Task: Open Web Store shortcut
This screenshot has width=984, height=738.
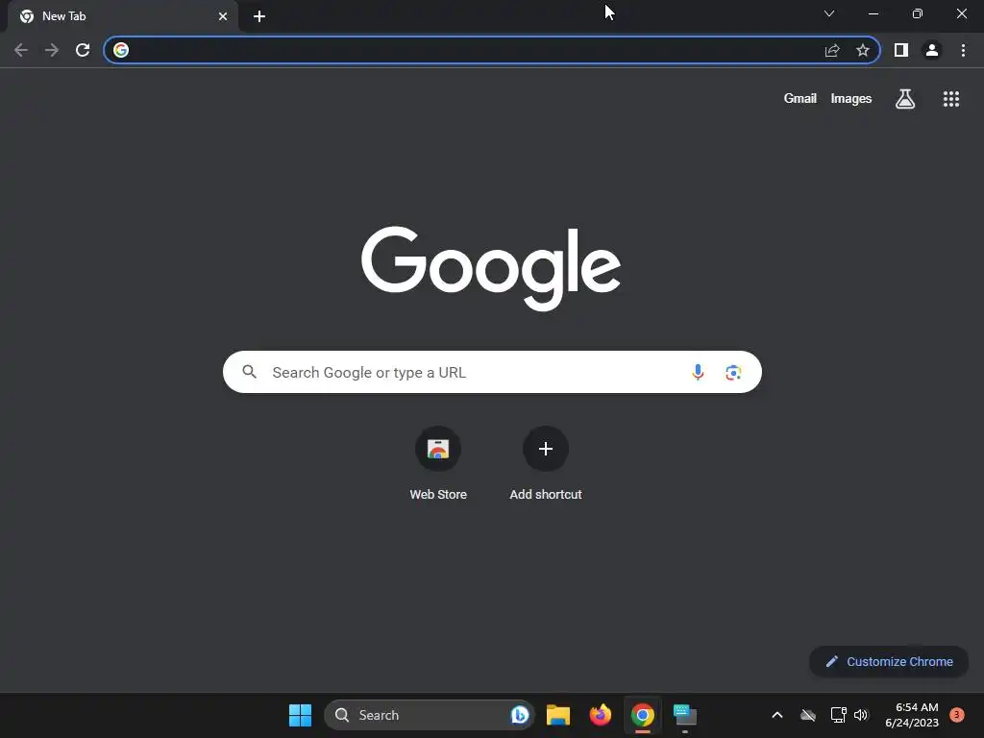Action: [438, 463]
